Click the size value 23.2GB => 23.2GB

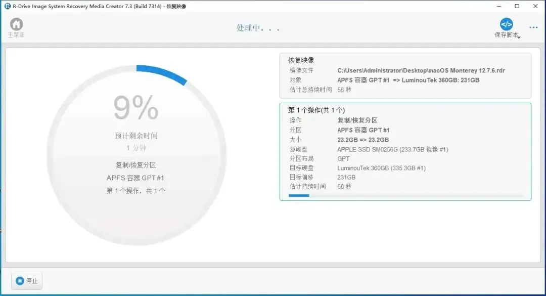[363, 140]
